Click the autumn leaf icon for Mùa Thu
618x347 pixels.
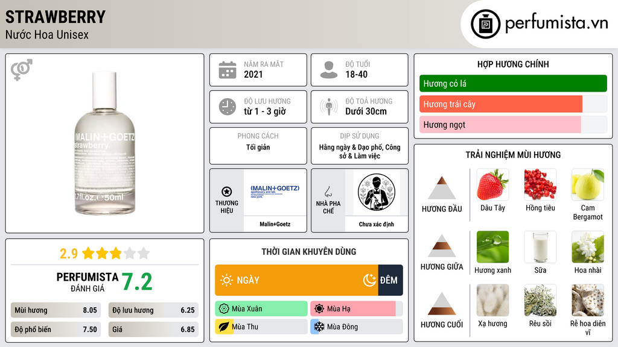click(224, 327)
